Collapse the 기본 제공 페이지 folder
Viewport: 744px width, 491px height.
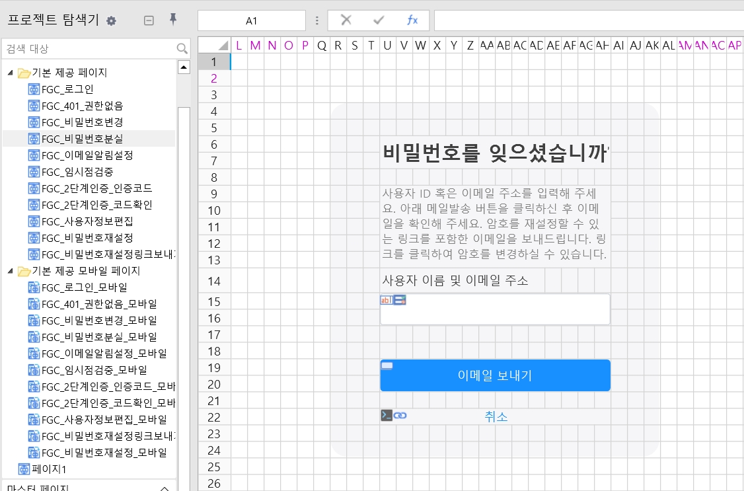[x=10, y=73]
